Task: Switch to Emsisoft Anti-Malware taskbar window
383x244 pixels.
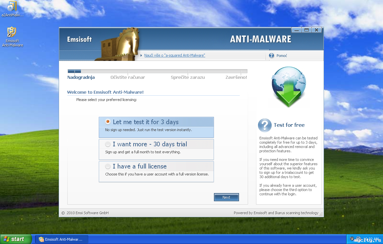Action: coord(62,239)
